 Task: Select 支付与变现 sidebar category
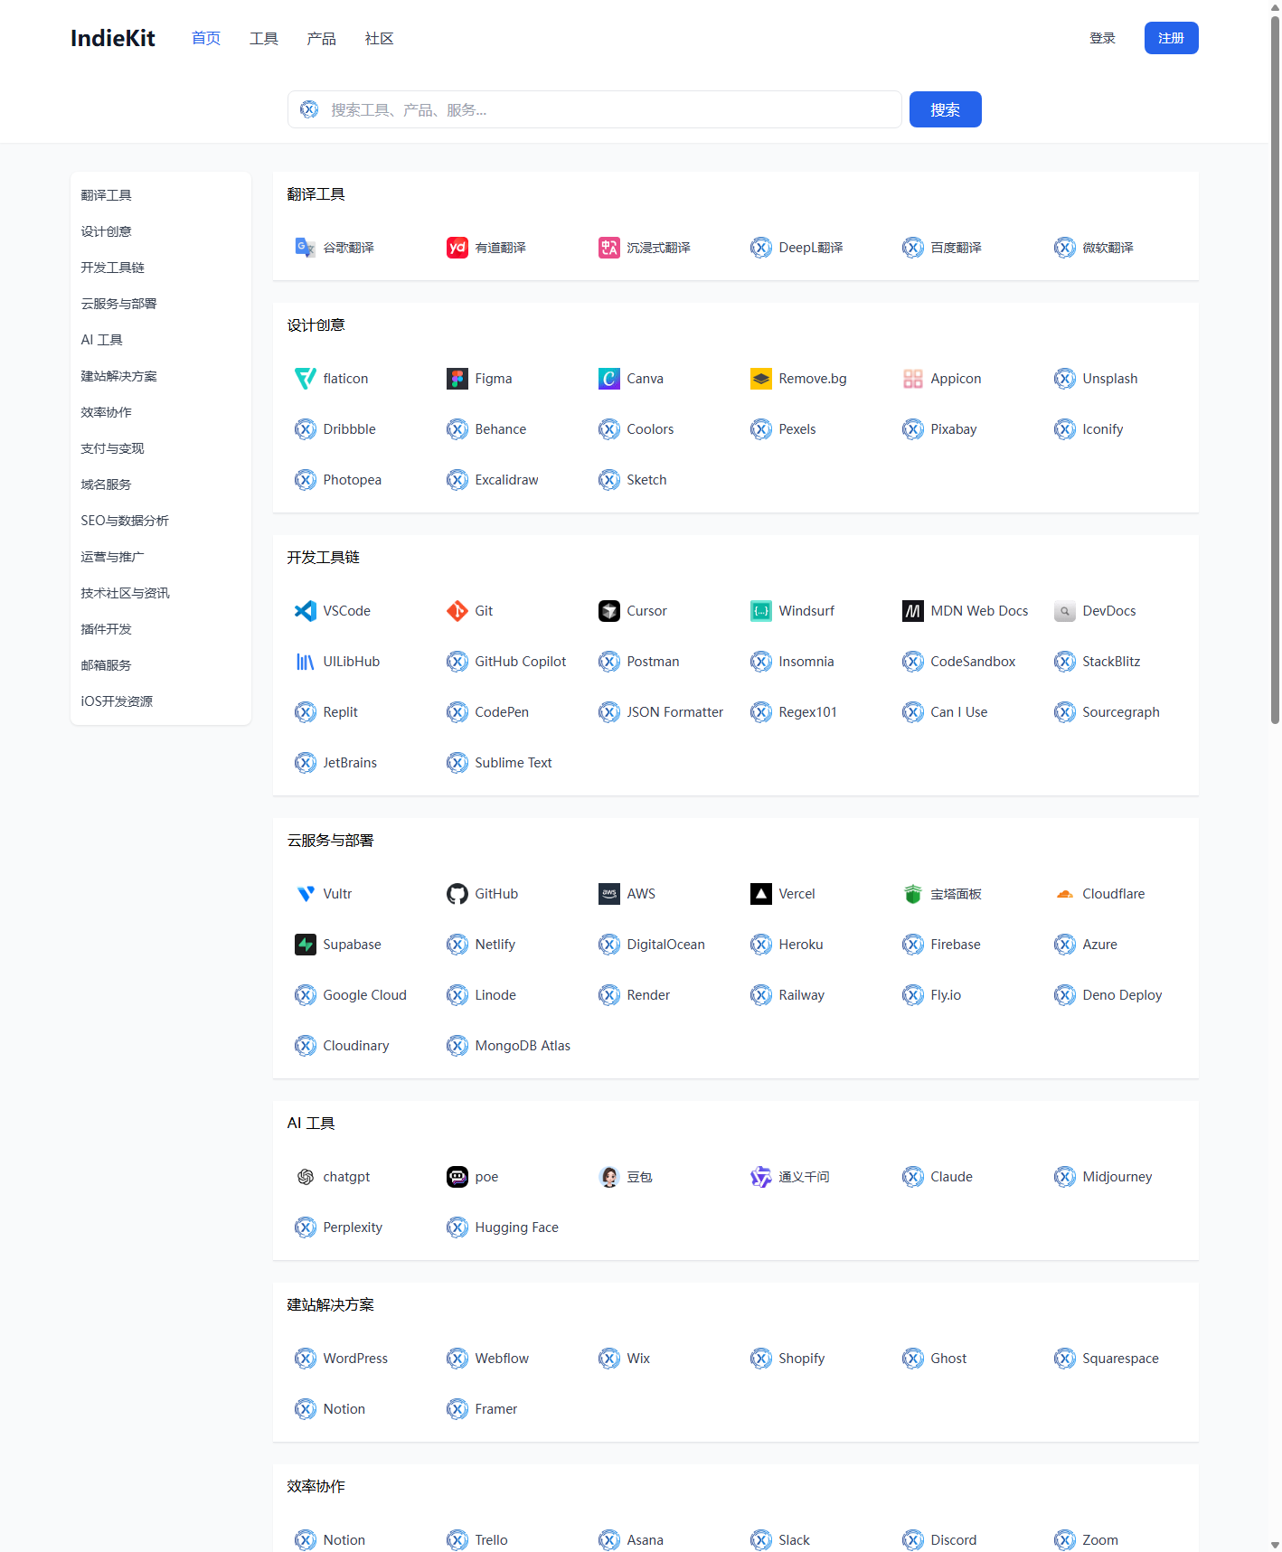[113, 448]
